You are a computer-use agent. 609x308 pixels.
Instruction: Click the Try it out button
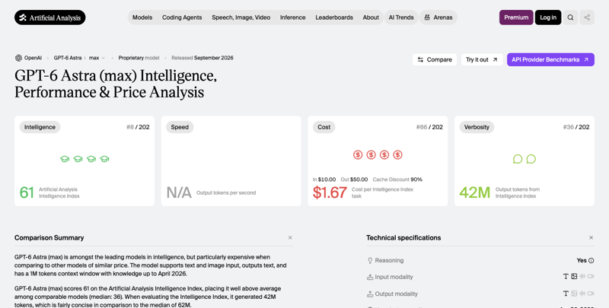coord(482,60)
